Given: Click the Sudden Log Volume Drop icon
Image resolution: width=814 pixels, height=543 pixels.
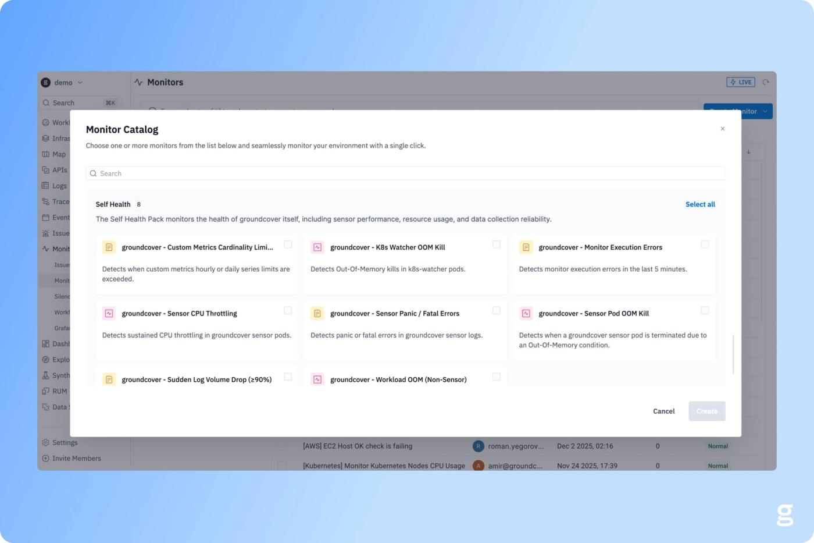Looking at the screenshot, I should 109,379.
